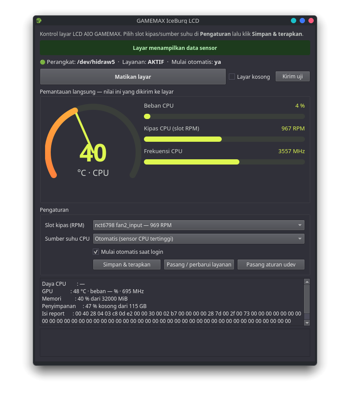Click the log scrollbar up arrow
The image size is (350, 403).
[307, 282]
